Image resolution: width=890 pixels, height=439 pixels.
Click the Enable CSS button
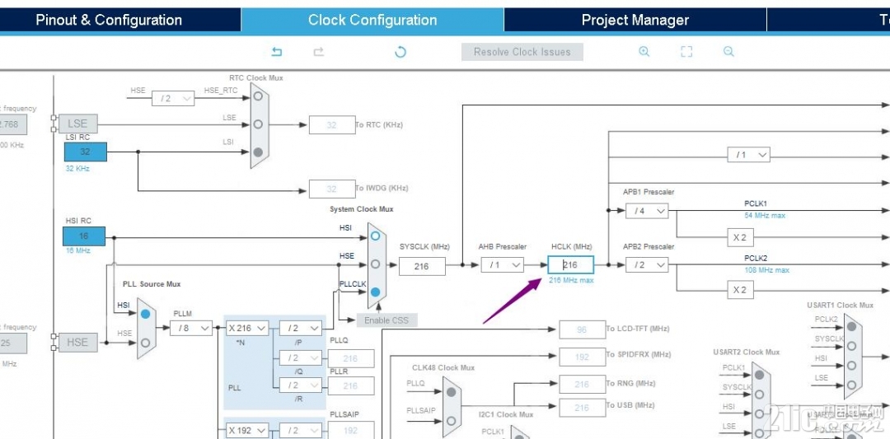[386, 320]
